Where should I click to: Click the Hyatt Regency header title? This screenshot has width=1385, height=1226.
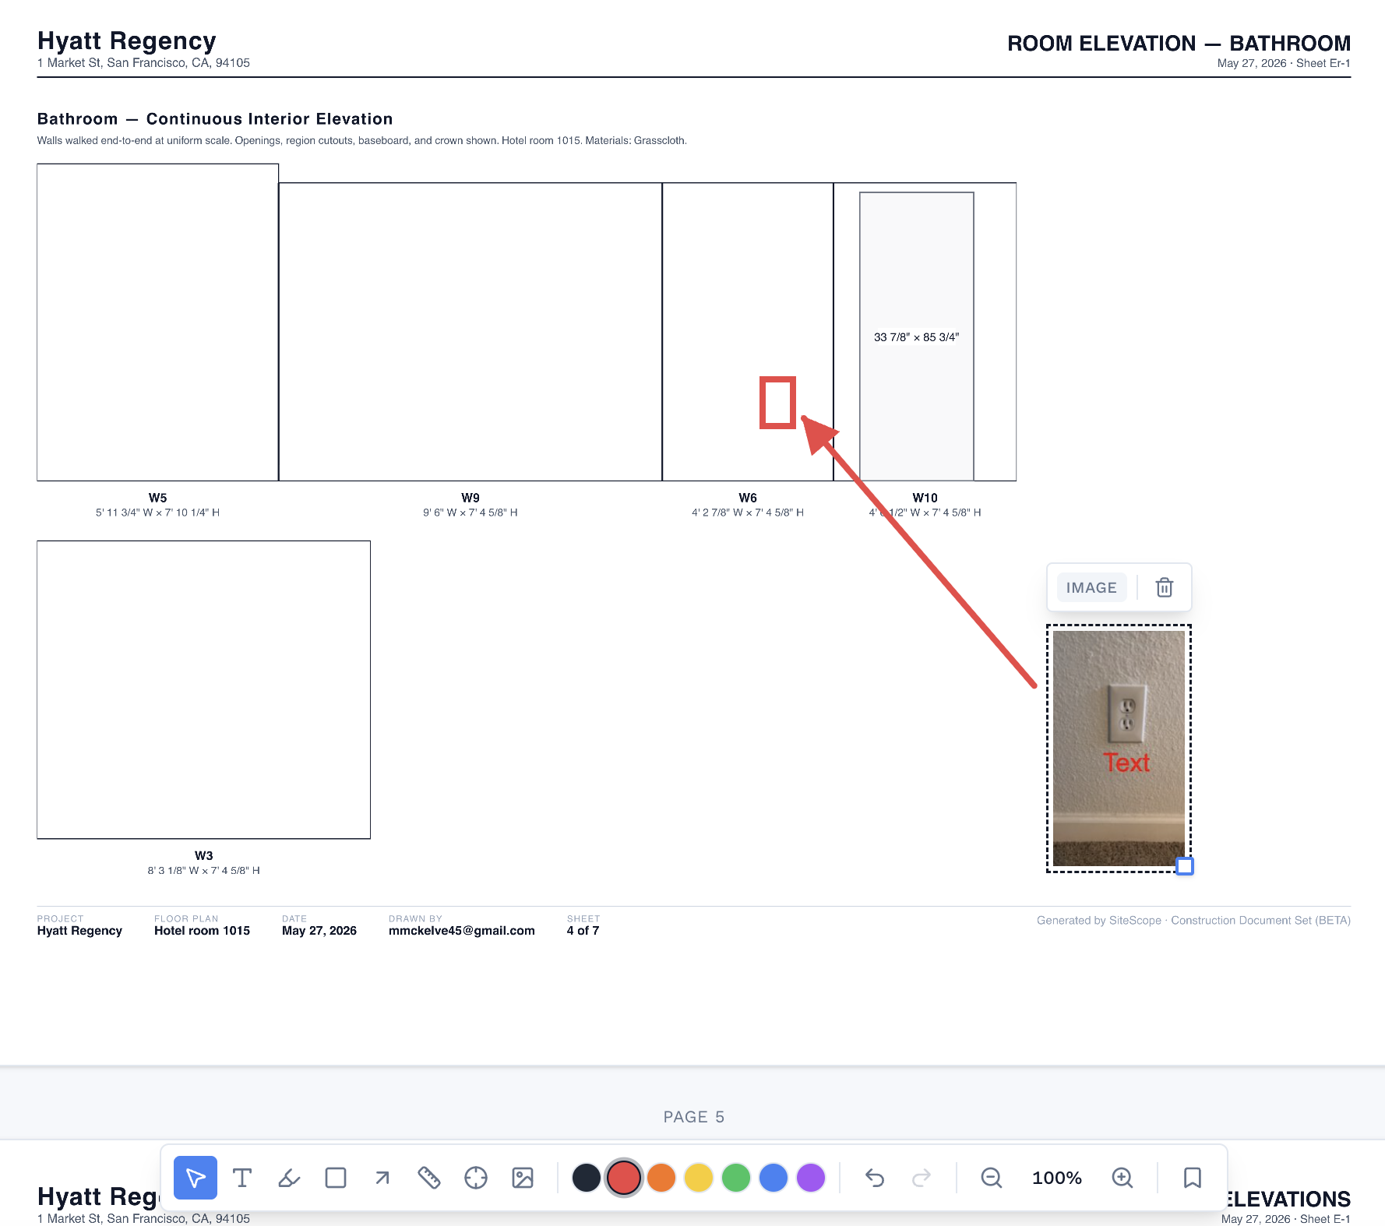pyautogui.click(x=127, y=41)
